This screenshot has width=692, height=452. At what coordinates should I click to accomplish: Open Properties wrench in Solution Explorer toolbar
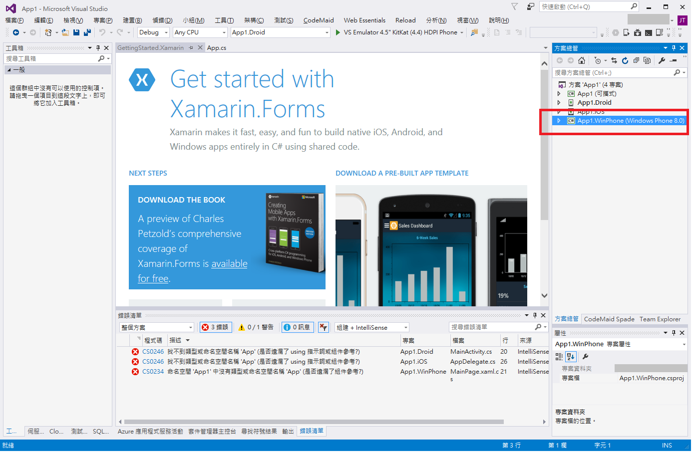662,60
